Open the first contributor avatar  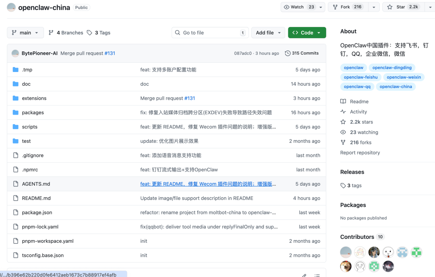point(346,252)
